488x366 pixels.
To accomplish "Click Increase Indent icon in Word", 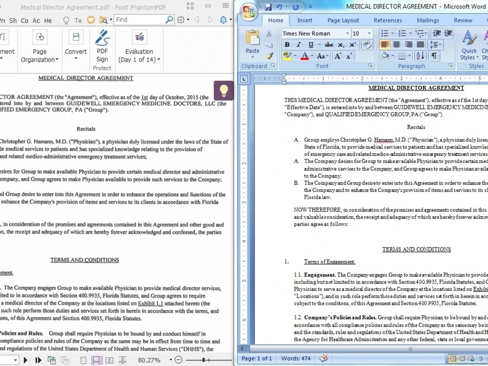I will coord(448,33).
